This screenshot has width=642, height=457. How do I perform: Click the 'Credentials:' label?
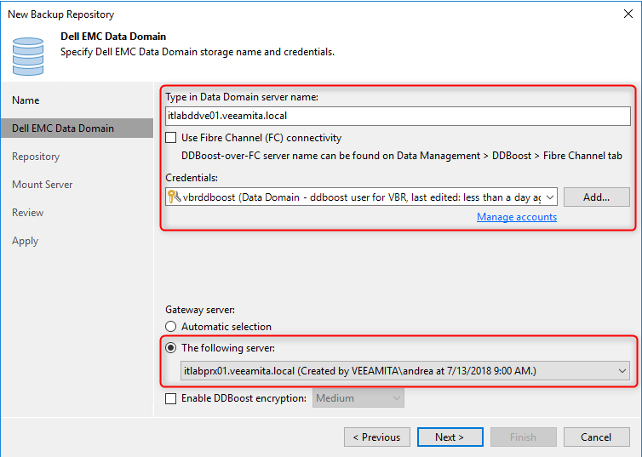tap(192, 178)
